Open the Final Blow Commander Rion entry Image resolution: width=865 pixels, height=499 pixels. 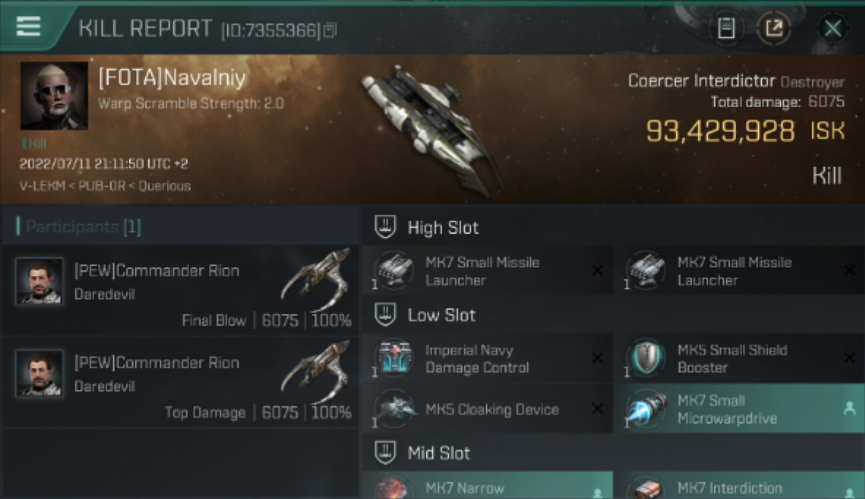[180, 291]
